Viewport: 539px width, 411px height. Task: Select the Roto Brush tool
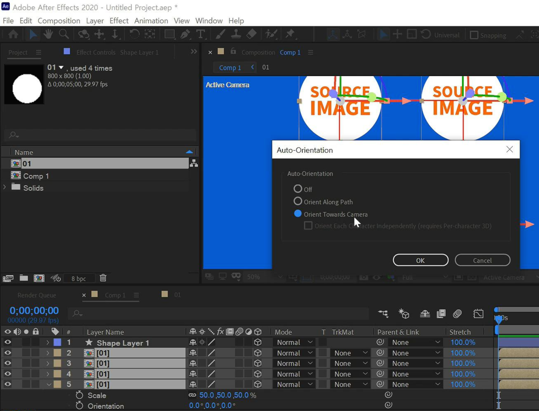point(271,34)
